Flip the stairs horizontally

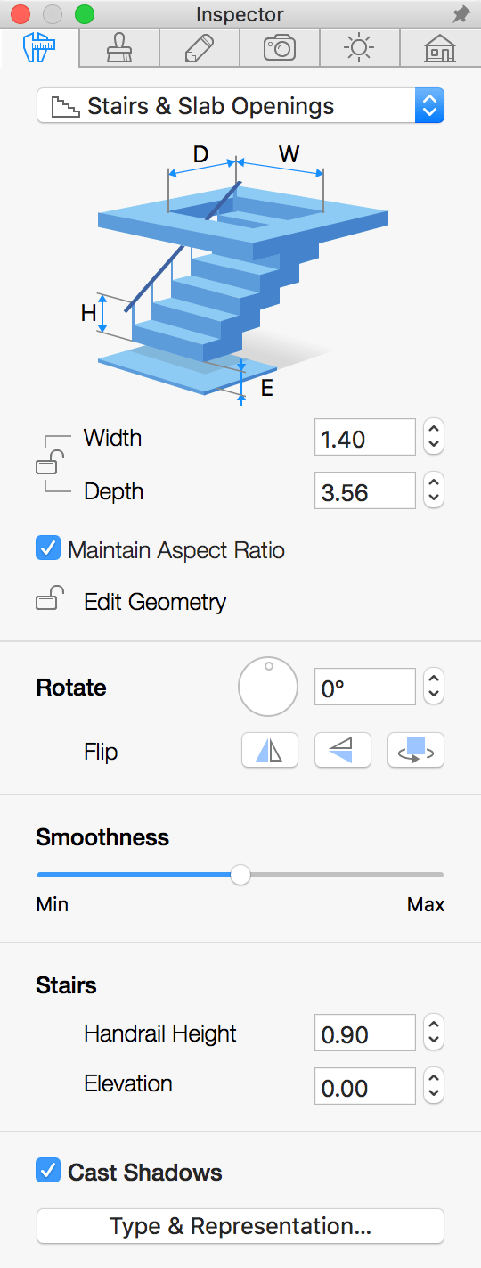(x=269, y=751)
